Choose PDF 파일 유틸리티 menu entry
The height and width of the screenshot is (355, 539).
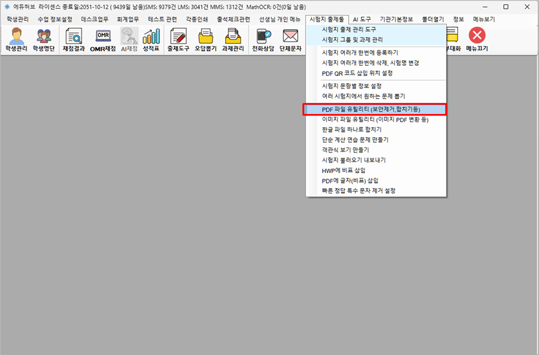[x=375, y=109]
